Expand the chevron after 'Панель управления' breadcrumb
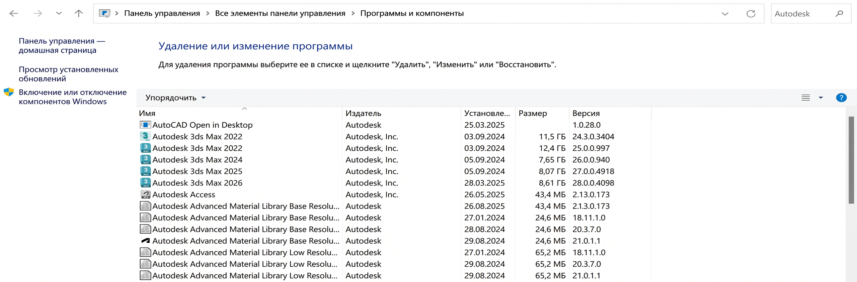 (208, 13)
